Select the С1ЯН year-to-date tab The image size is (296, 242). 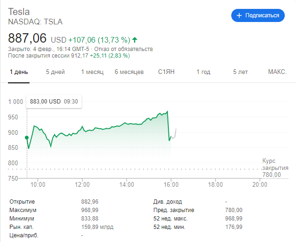(167, 72)
